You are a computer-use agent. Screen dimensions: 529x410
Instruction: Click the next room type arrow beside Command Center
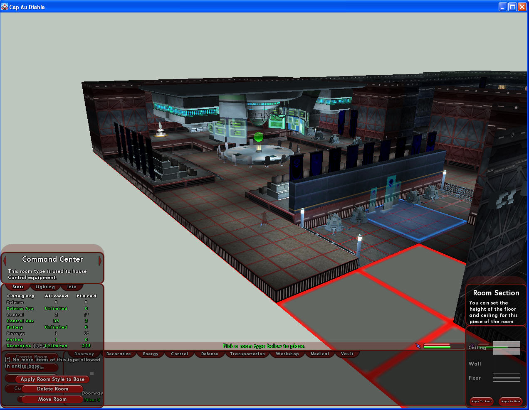coord(100,260)
